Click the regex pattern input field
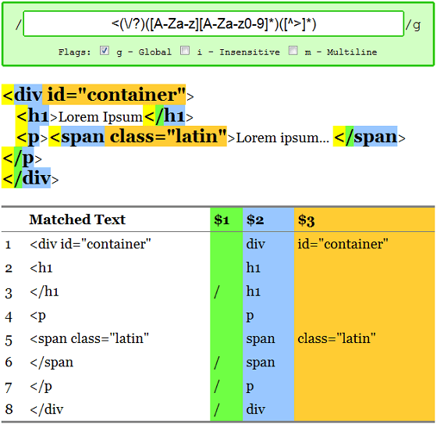 [x=214, y=23]
